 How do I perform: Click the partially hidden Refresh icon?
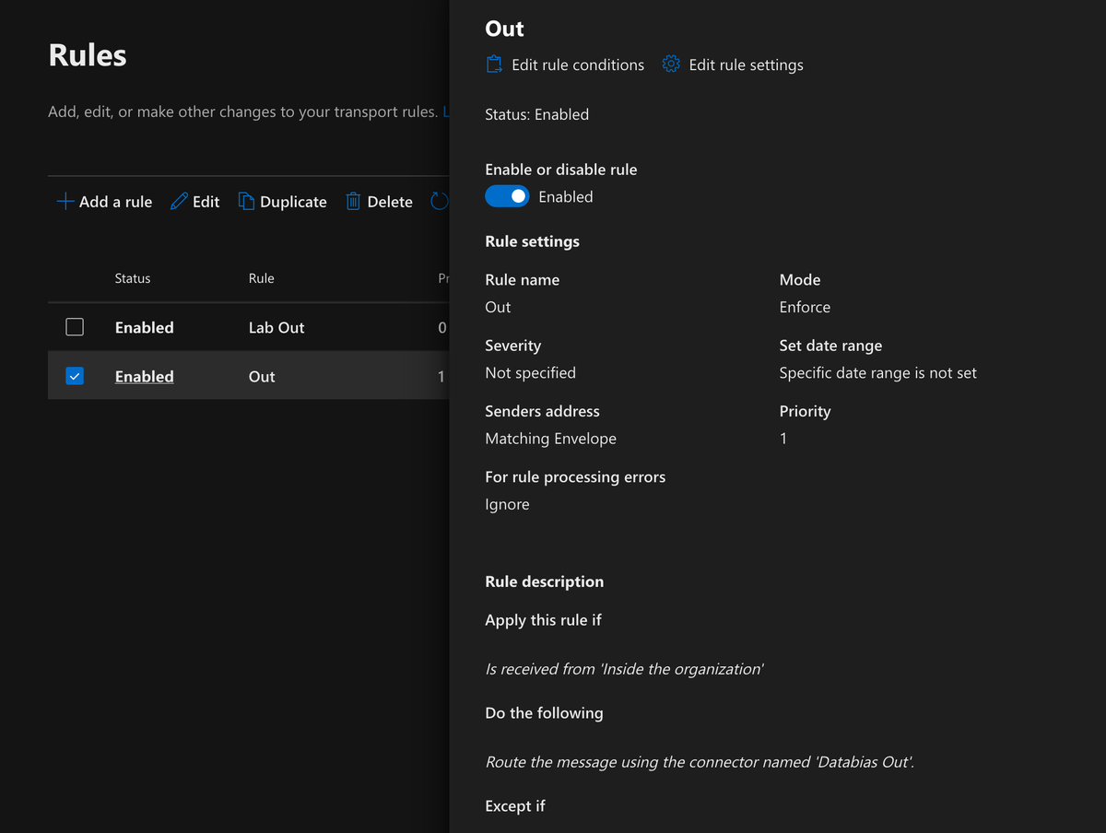(x=440, y=202)
